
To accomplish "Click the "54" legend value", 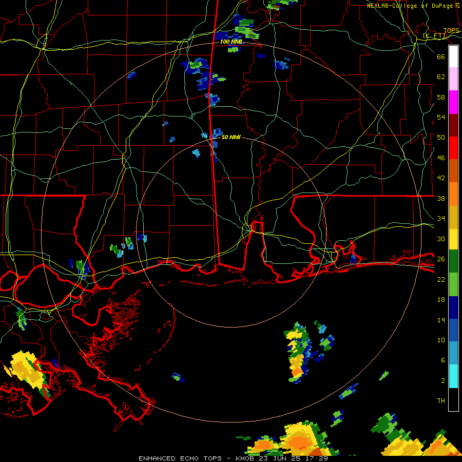I will [x=441, y=118].
